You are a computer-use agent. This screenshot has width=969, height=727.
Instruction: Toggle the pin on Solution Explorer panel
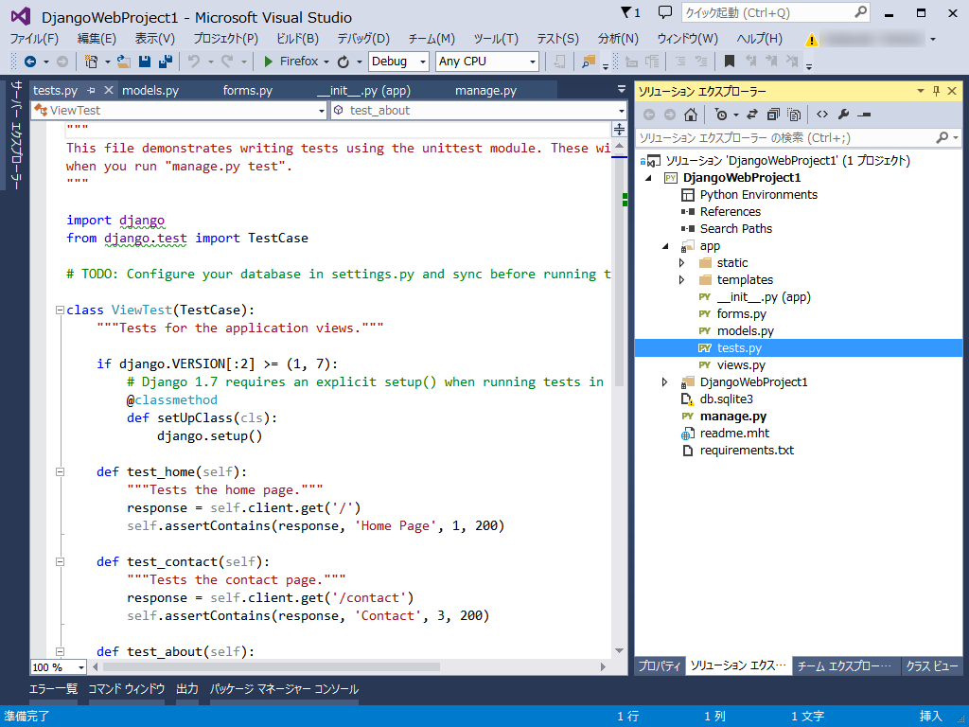(937, 91)
